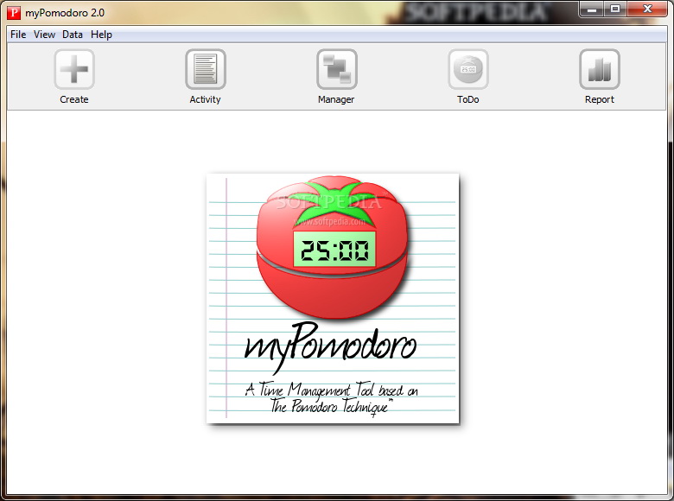
Task: Open the ToDo tomato timer icon
Action: click(468, 69)
